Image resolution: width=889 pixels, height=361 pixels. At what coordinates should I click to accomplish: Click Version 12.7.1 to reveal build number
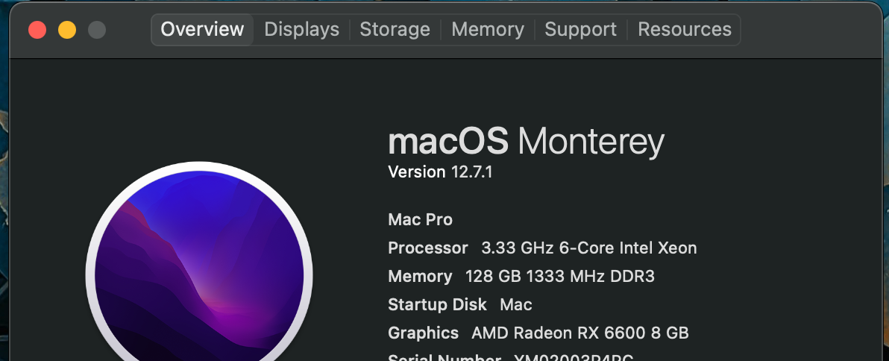[440, 172]
